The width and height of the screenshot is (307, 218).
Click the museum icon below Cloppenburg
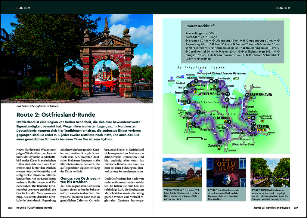[219, 149]
